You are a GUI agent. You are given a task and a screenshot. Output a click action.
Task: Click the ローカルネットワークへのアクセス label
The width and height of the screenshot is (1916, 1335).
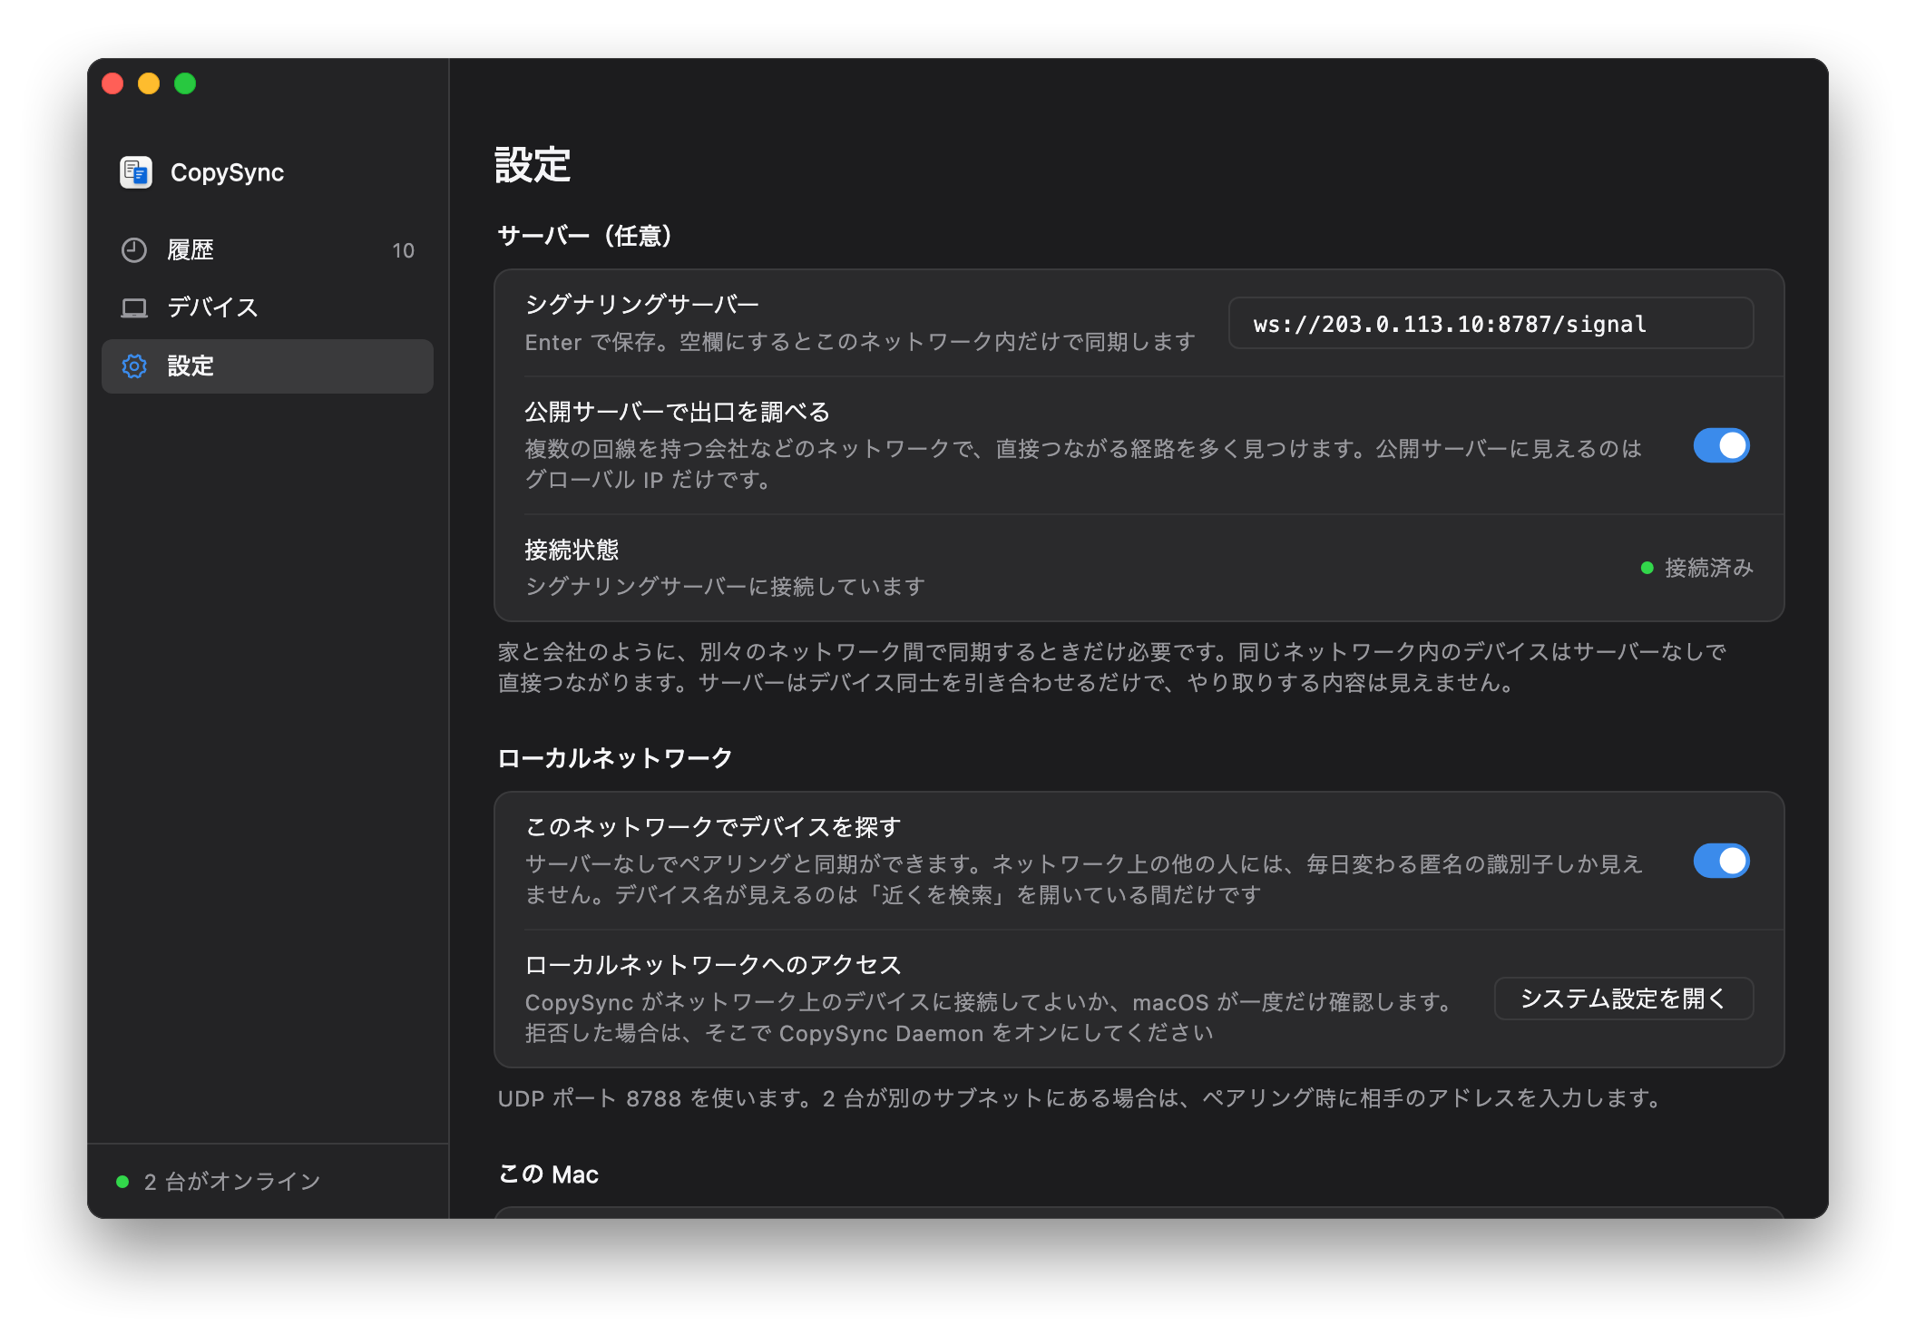click(x=713, y=965)
